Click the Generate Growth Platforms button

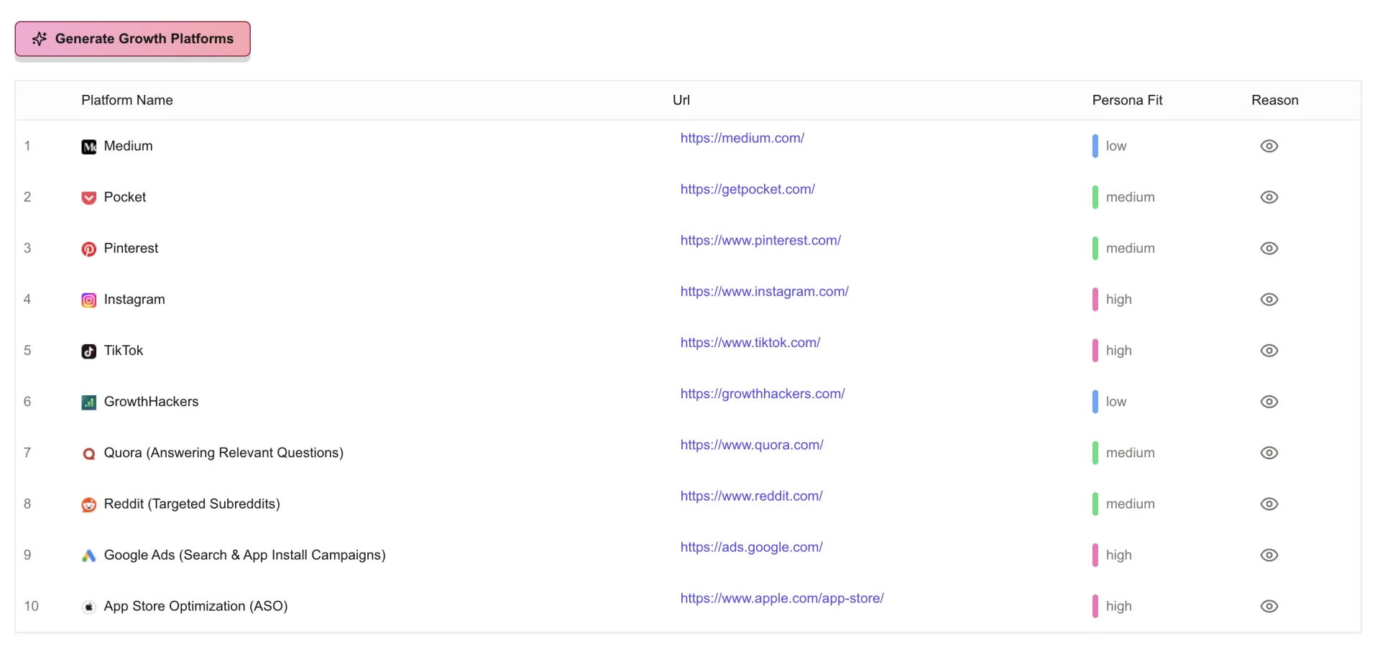(x=133, y=39)
